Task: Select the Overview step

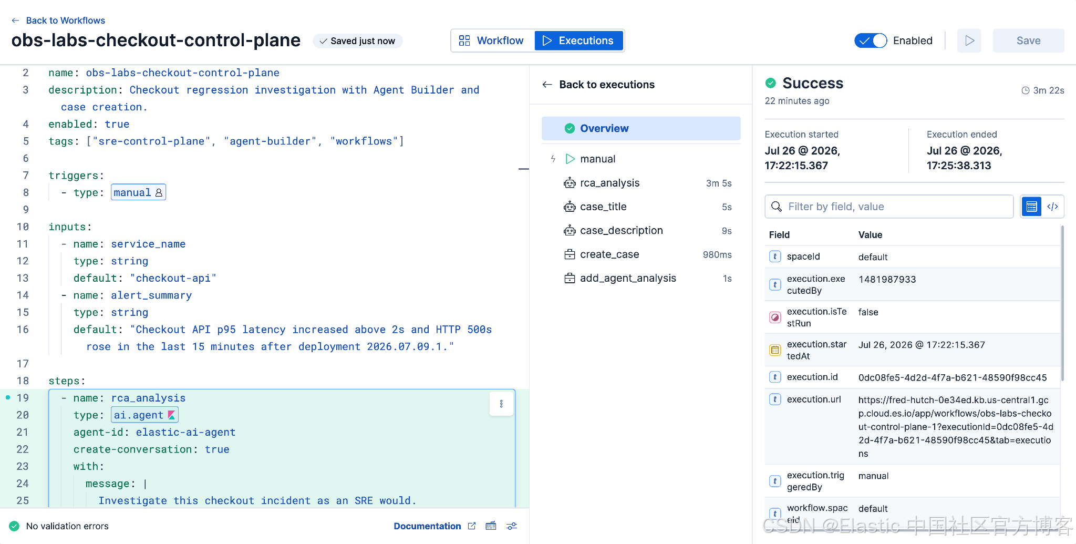Action: 641,128
